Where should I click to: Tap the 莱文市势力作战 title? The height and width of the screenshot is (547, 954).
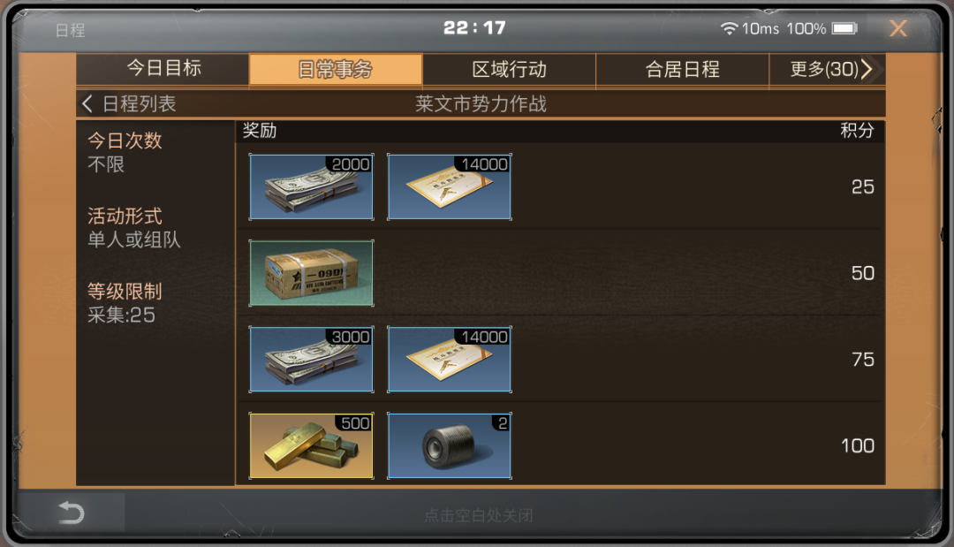pos(481,104)
